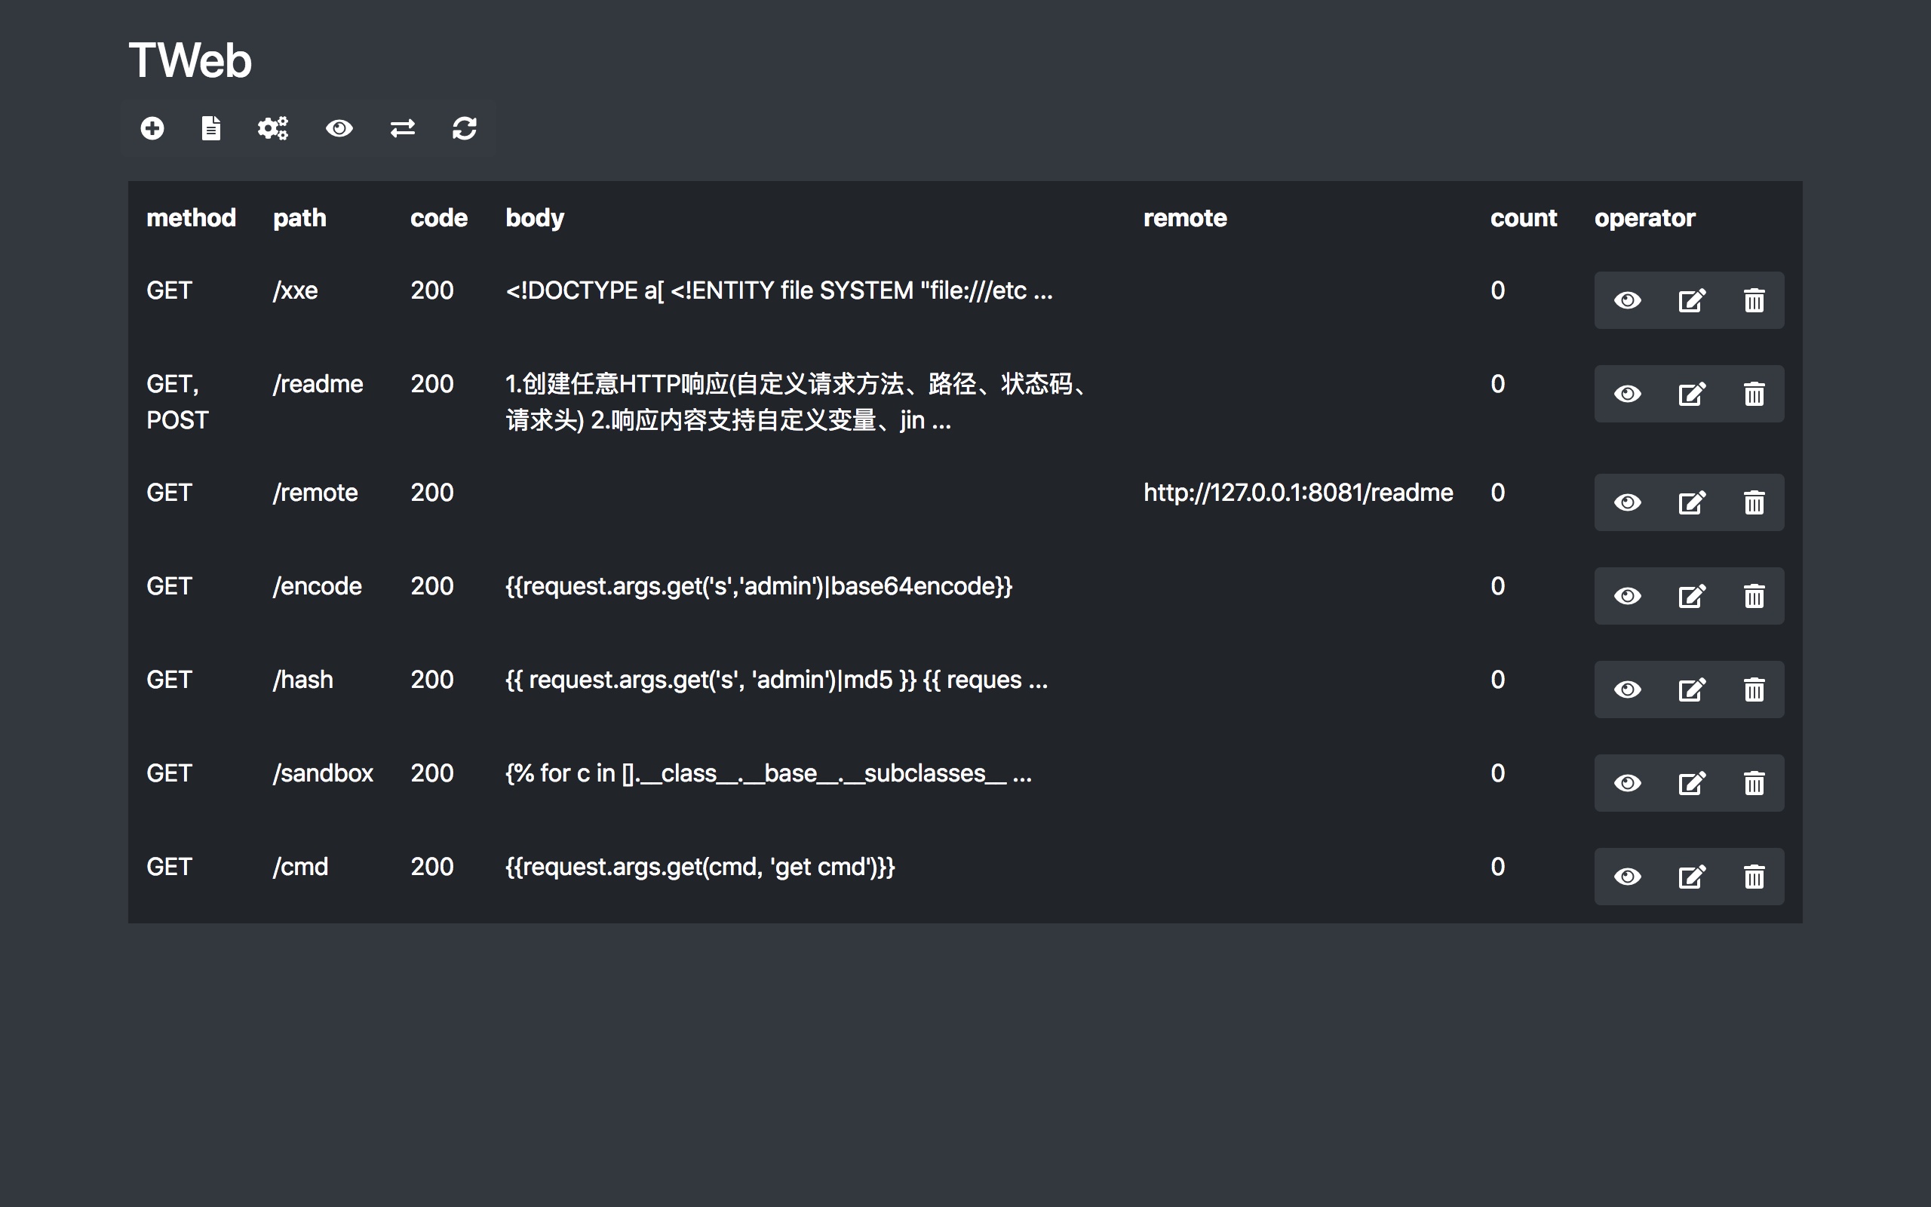Open the document file icon in toolbar

point(210,128)
